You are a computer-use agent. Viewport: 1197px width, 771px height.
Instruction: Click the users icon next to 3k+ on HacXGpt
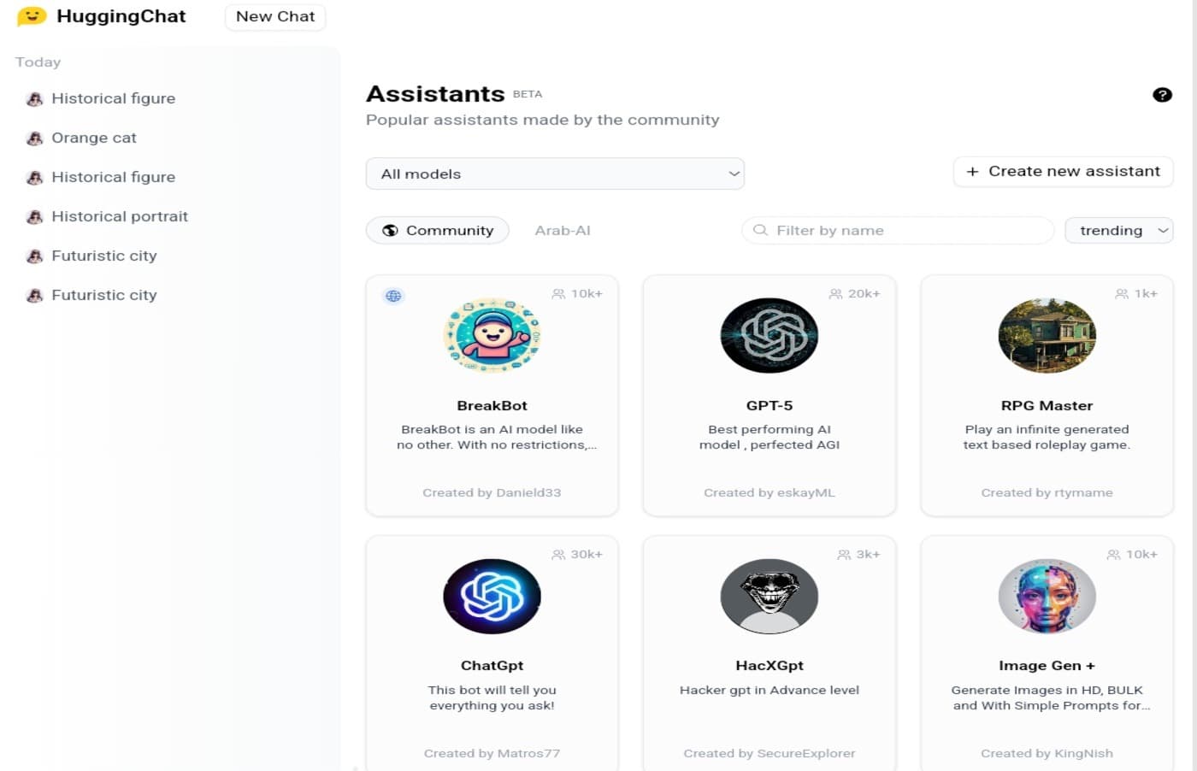click(844, 554)
